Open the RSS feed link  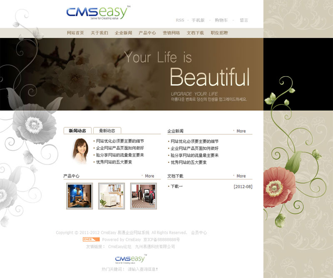[180, 20]
